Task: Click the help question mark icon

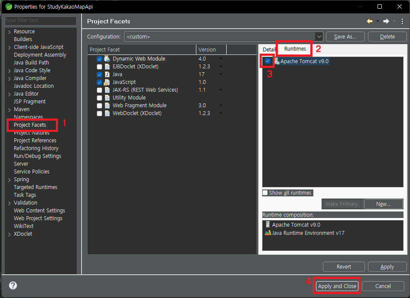Action: click(x=13, y=285)
